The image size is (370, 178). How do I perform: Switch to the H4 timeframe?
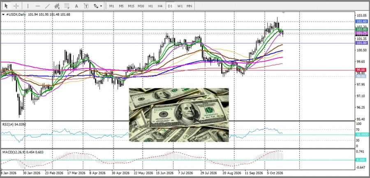pos(160,6)
